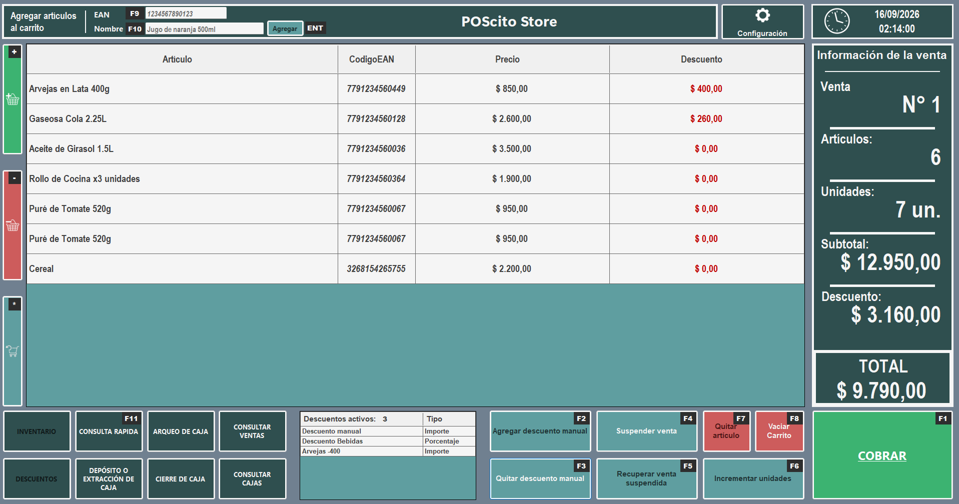
Task: Click Quitar artículo button
Action: pos(726,431)
